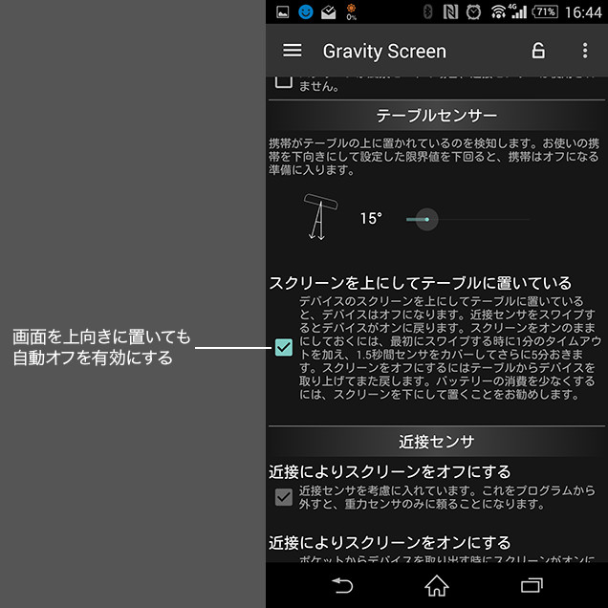The height and width of the screenshot is (608, 608).
Task: Tap the Wi-Fi status icon
Action: pyautogui.click(x=498, y=12)
